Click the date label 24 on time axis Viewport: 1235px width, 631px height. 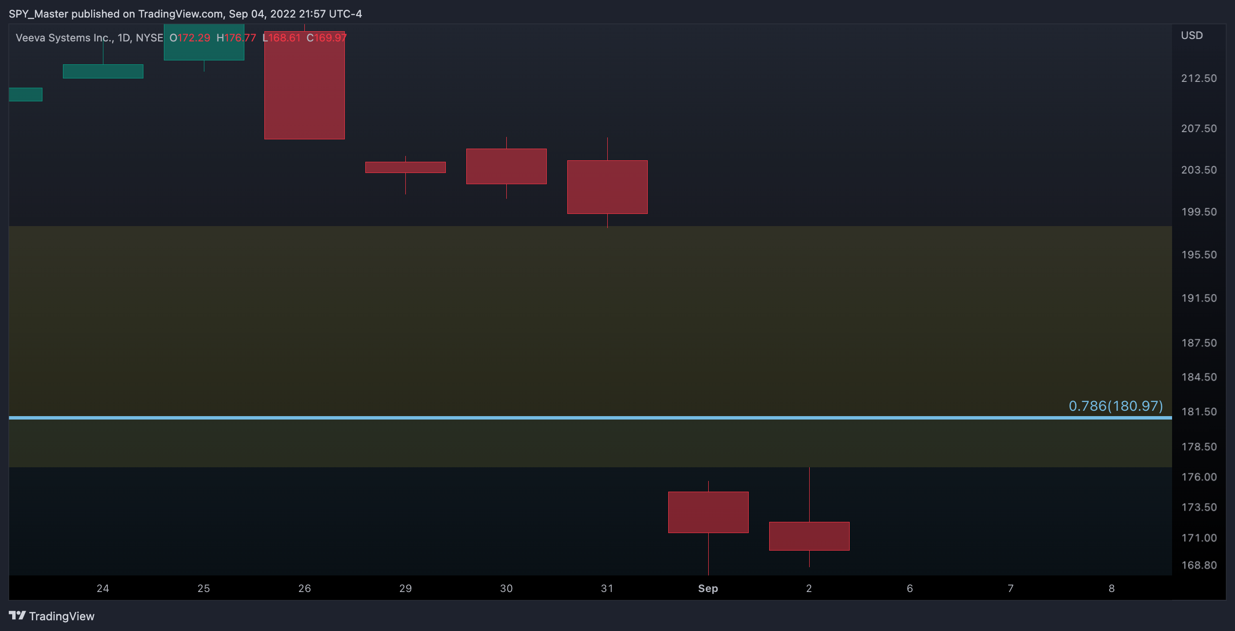[x=103, y=588]
